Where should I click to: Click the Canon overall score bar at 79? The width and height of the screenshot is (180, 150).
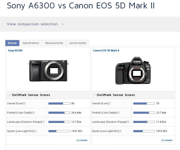click(144, 103)
